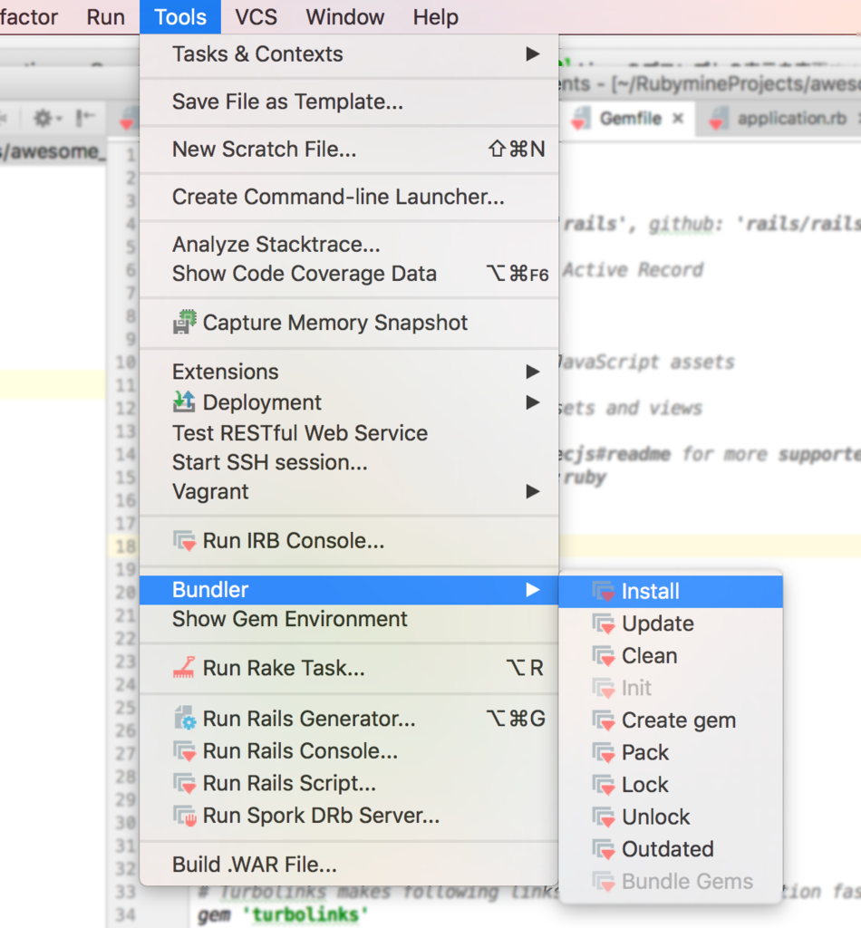Image resolution: width=861 pixels, height=928 pixels.
Task: Click the Capture Memory Snapshot icon
Action: click(185, 322)
